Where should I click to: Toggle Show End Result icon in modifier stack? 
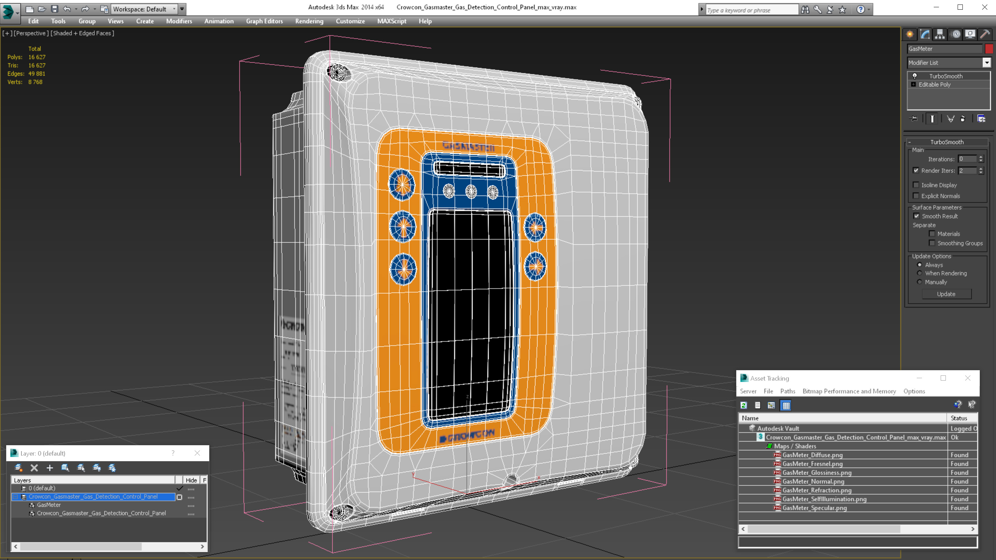click(x=932, y=119)
